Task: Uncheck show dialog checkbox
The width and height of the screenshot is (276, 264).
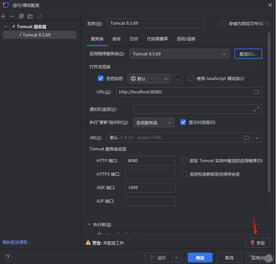Action: [x=183, y=122]
